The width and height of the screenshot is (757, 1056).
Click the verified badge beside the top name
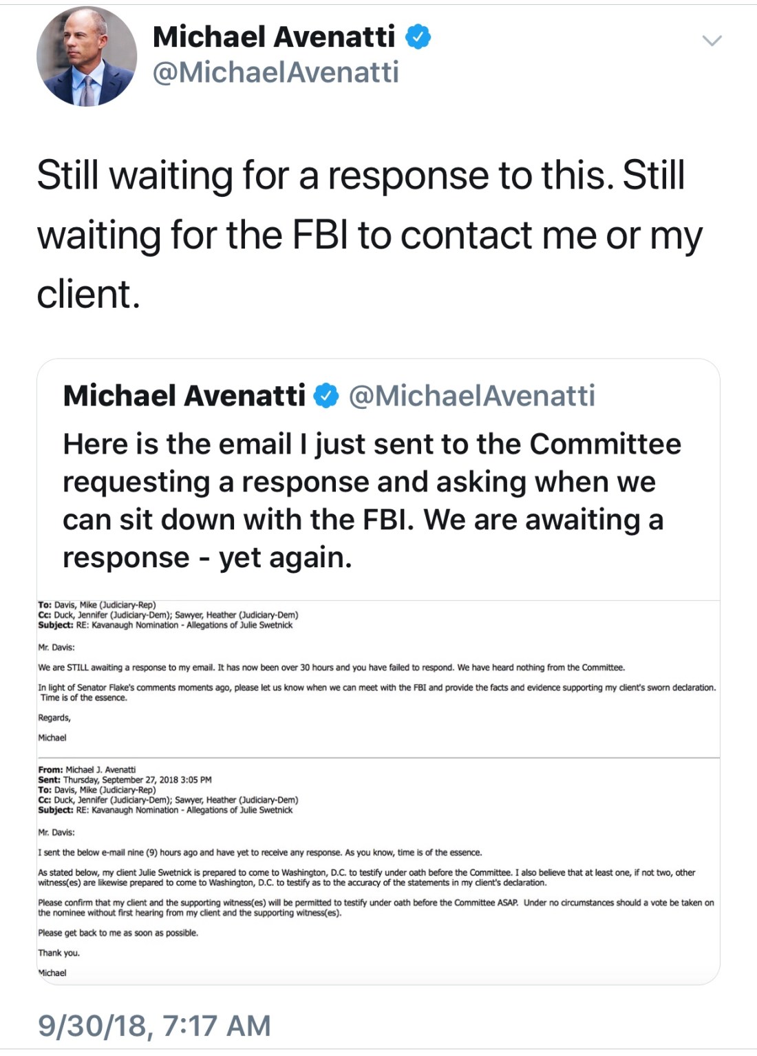(x=418, y=36)
